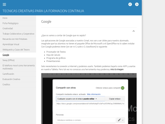Viewport: 165px width, 124px height.
Task: Click the 'TECNICAS CREATIVAS PARA LA FORMACION CONTINUA' title
Action: point(43,11)
